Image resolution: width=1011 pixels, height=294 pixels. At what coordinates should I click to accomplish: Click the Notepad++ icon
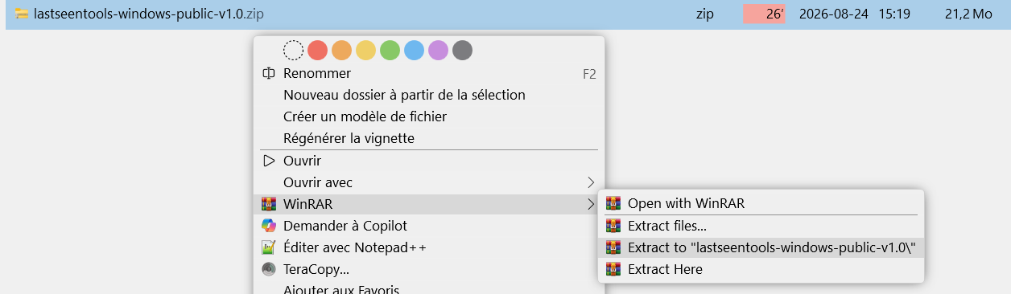click(x=269, y=247)
